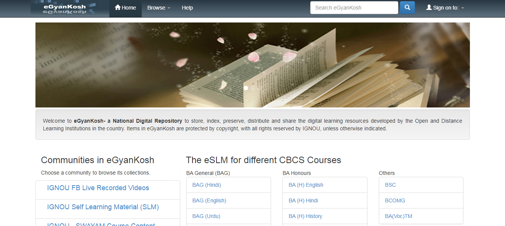The width and height of the screenshot is (505, 226).
Task: Open IGNOU SWAYAM Course Content community
Action: click(101, 224)
